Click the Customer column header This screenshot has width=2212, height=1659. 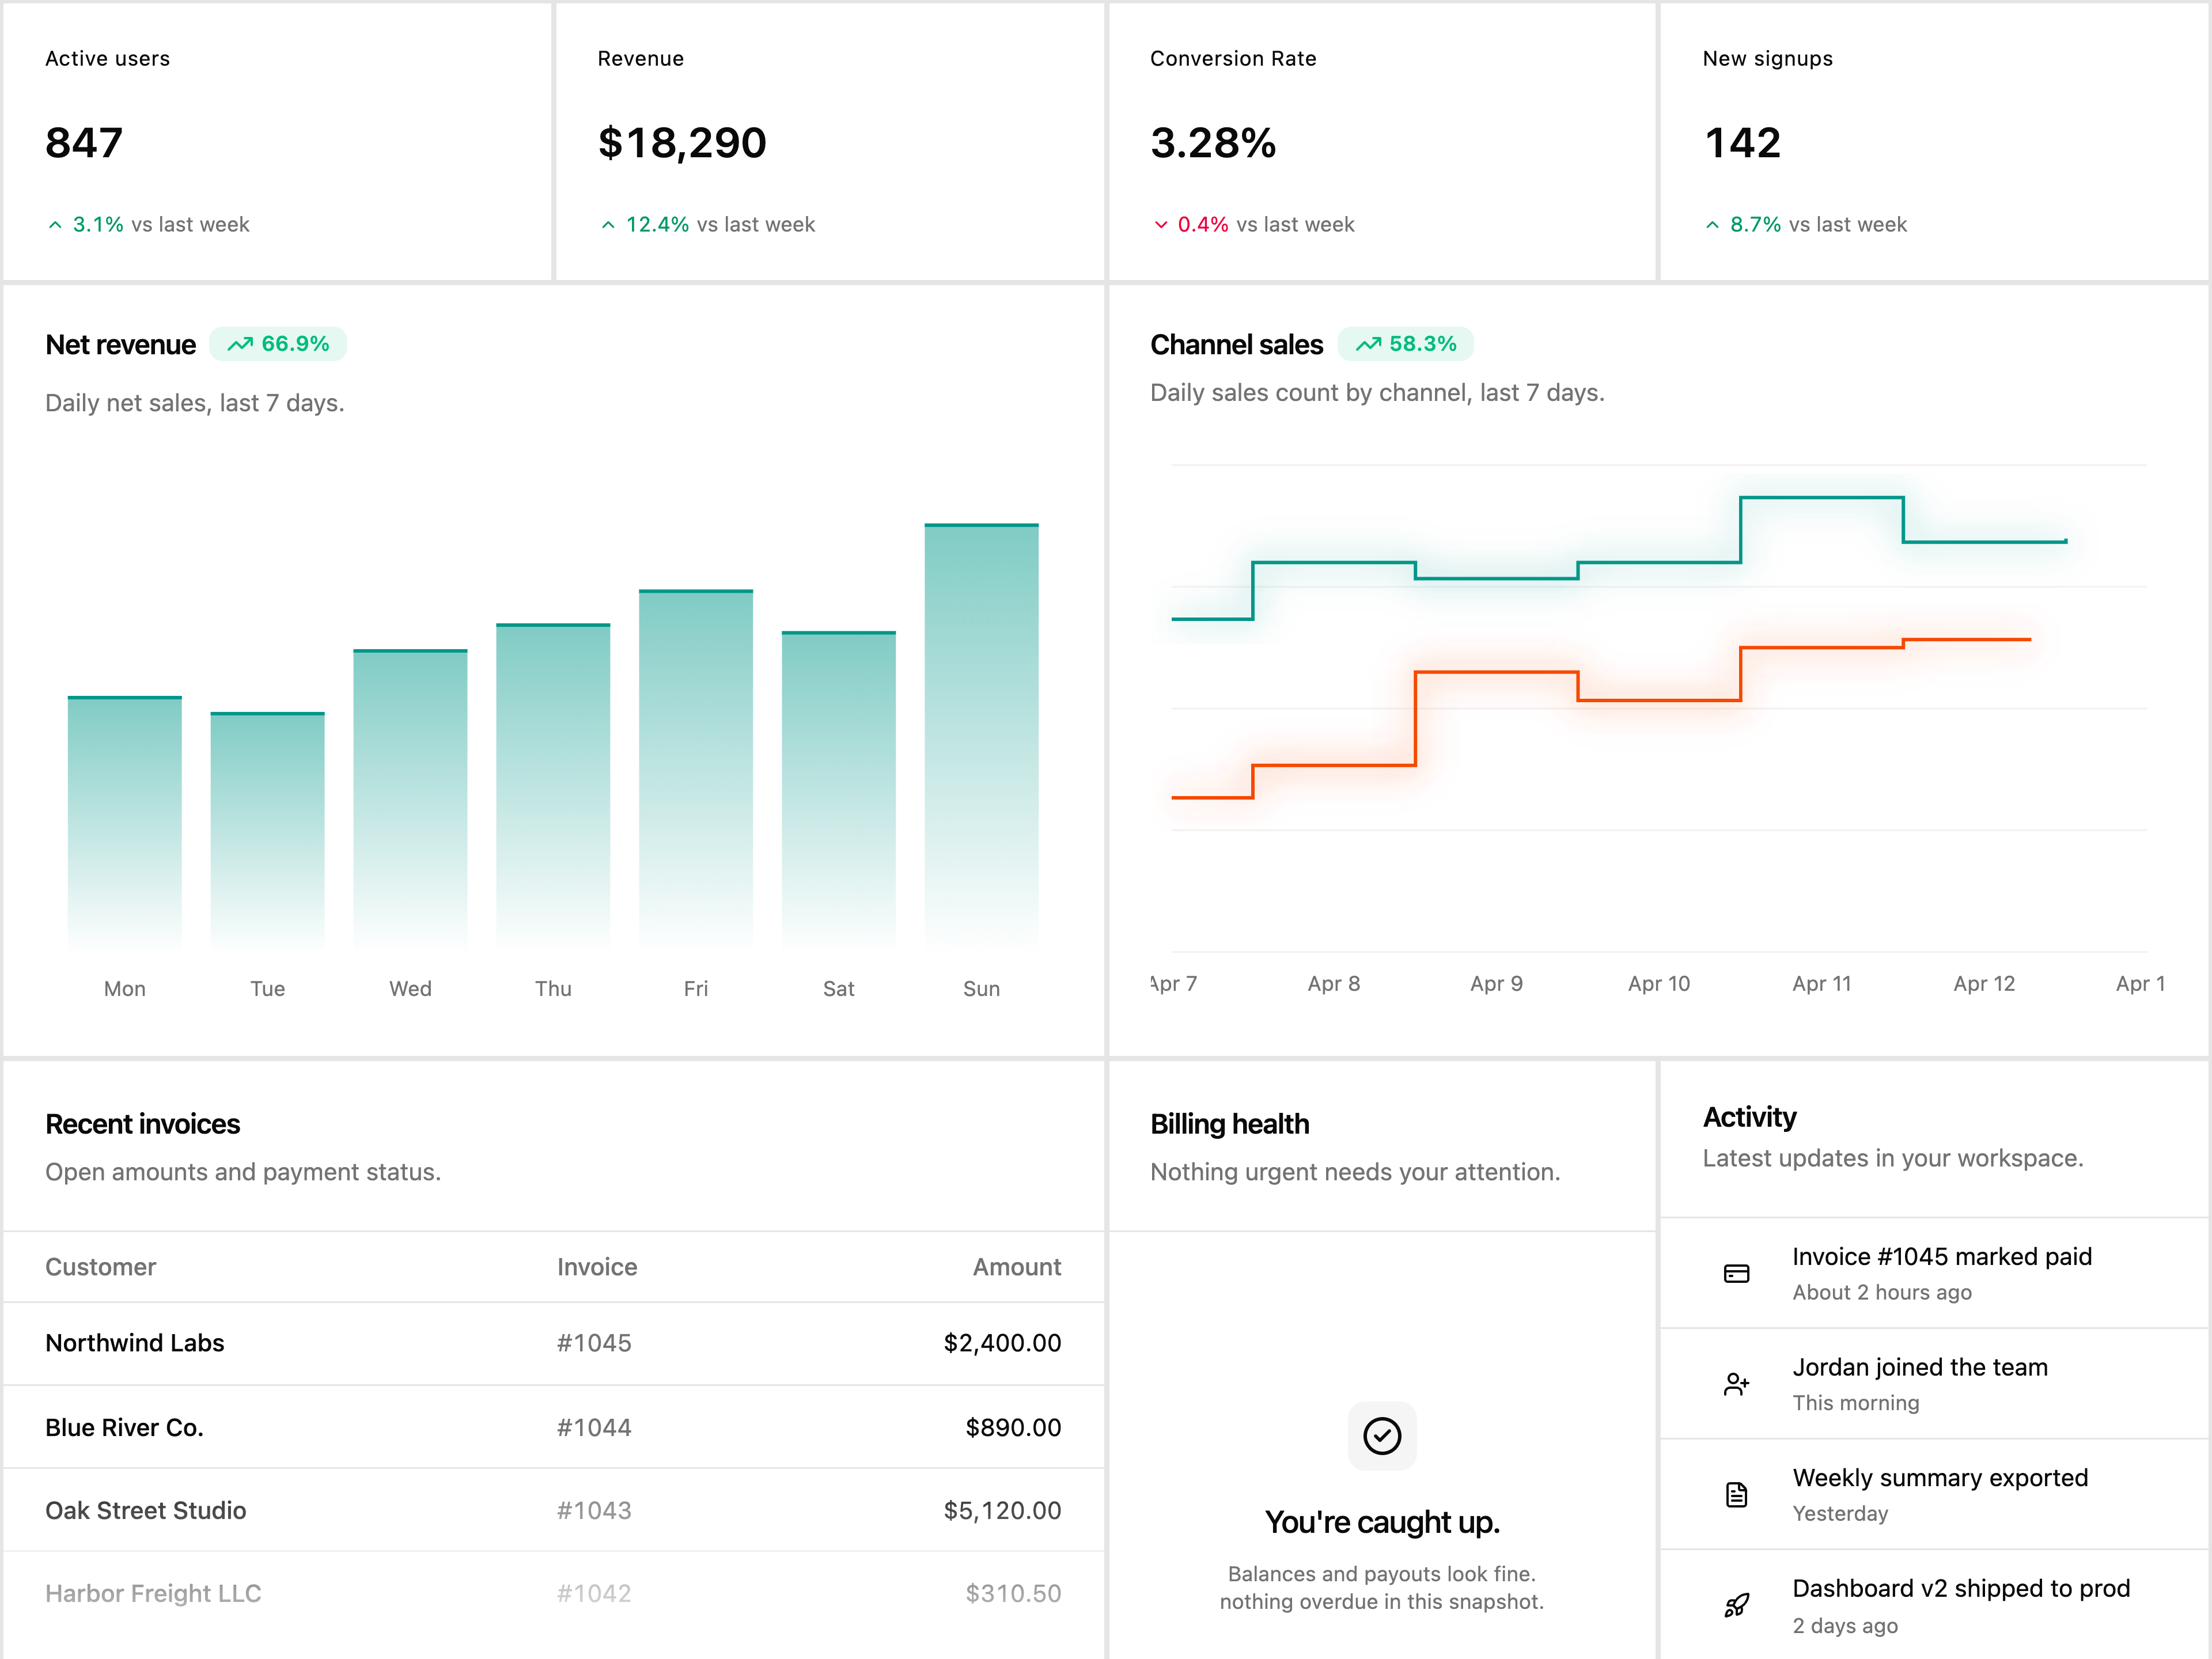tap(101, 1267)
